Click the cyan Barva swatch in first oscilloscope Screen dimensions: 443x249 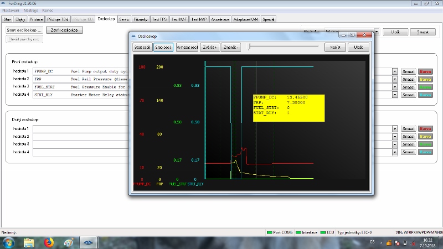pyautogui.click(x=425, y=95)
